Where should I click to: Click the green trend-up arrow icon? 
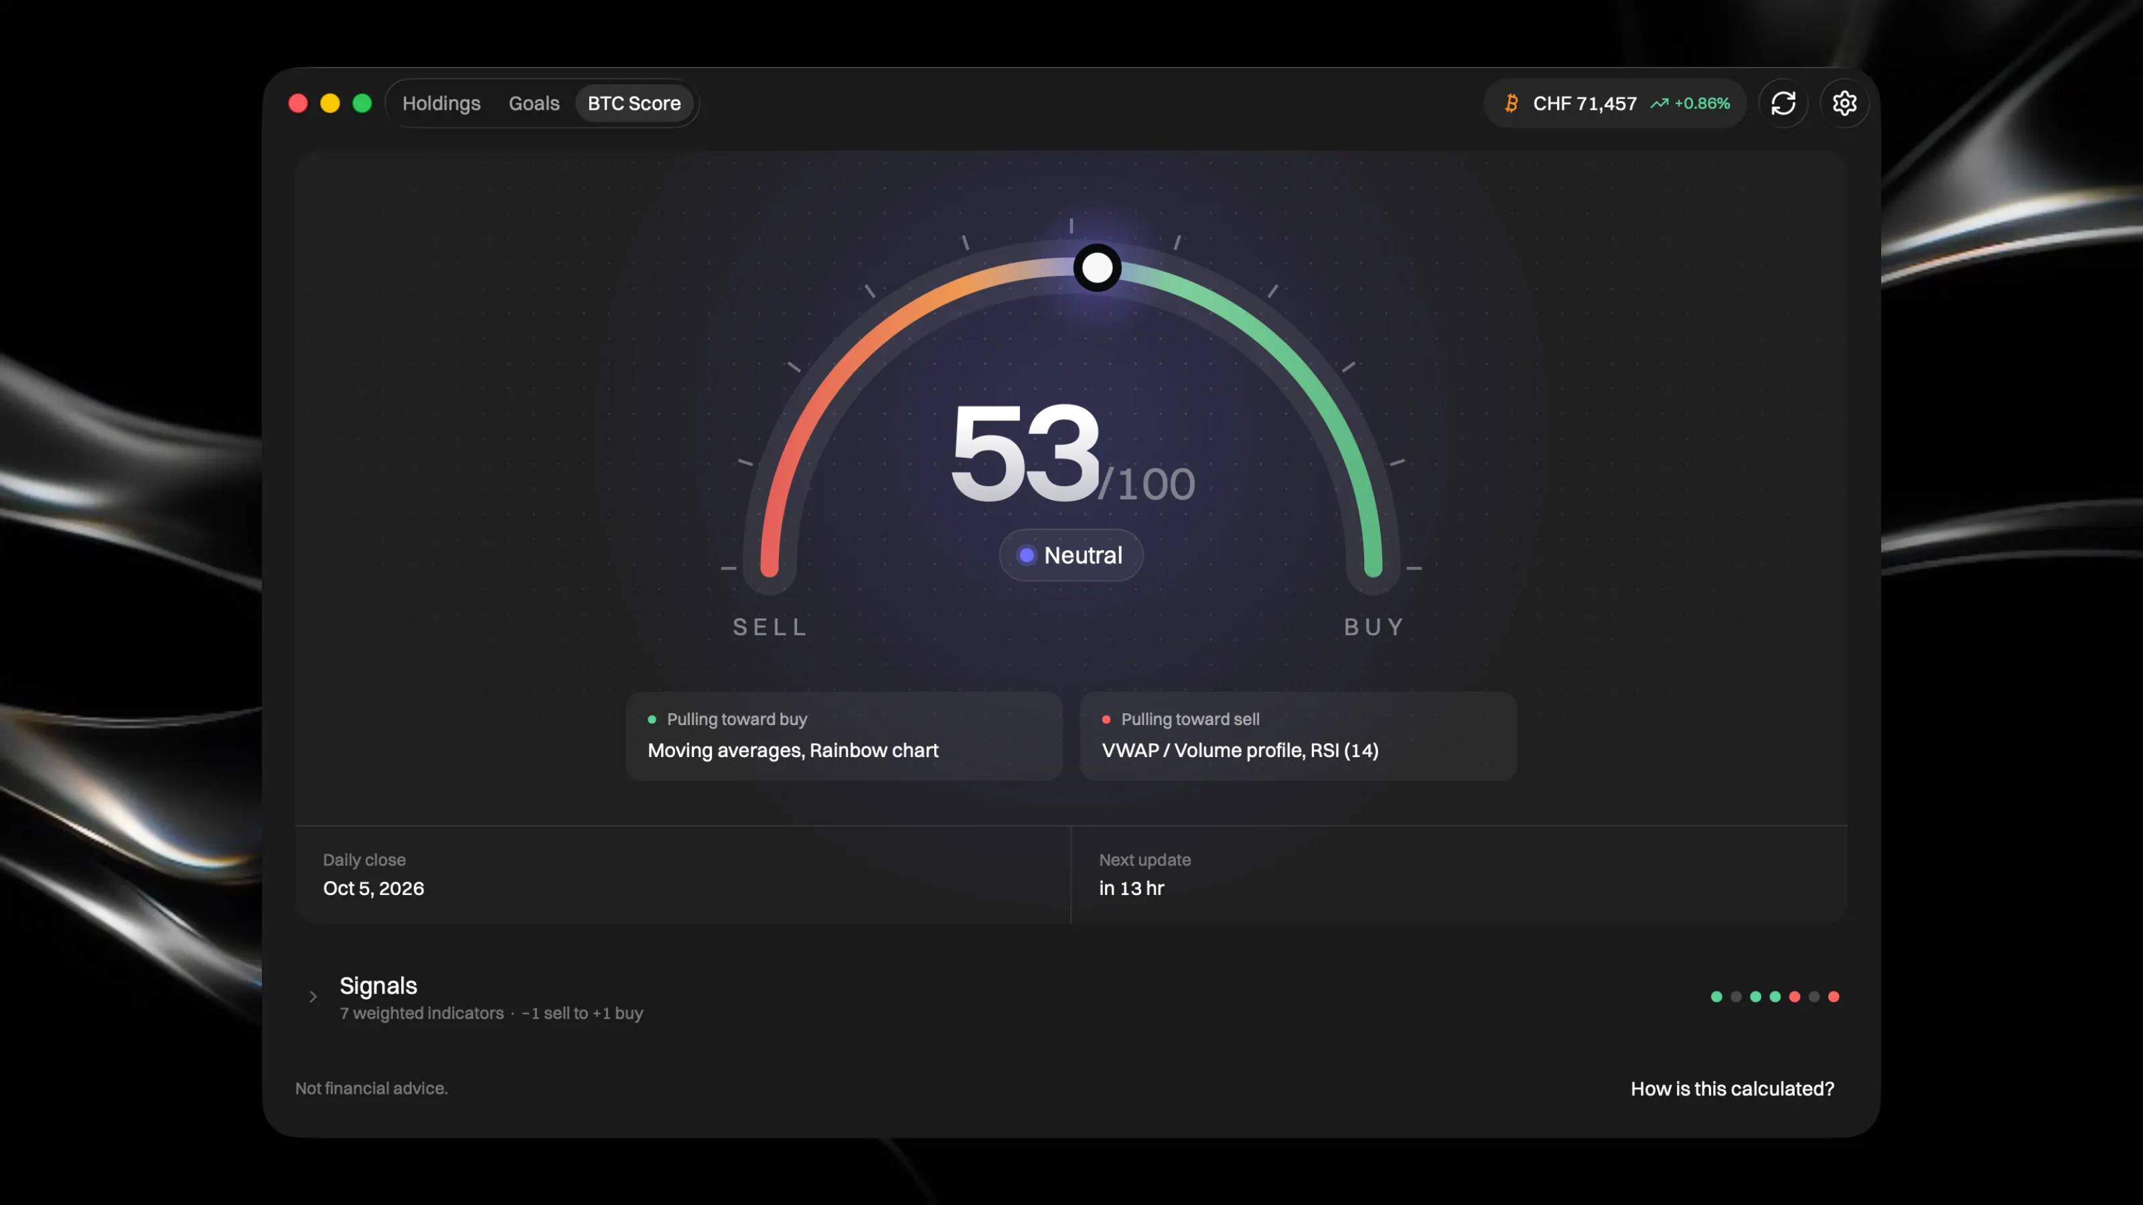[x=1659, y=103]
